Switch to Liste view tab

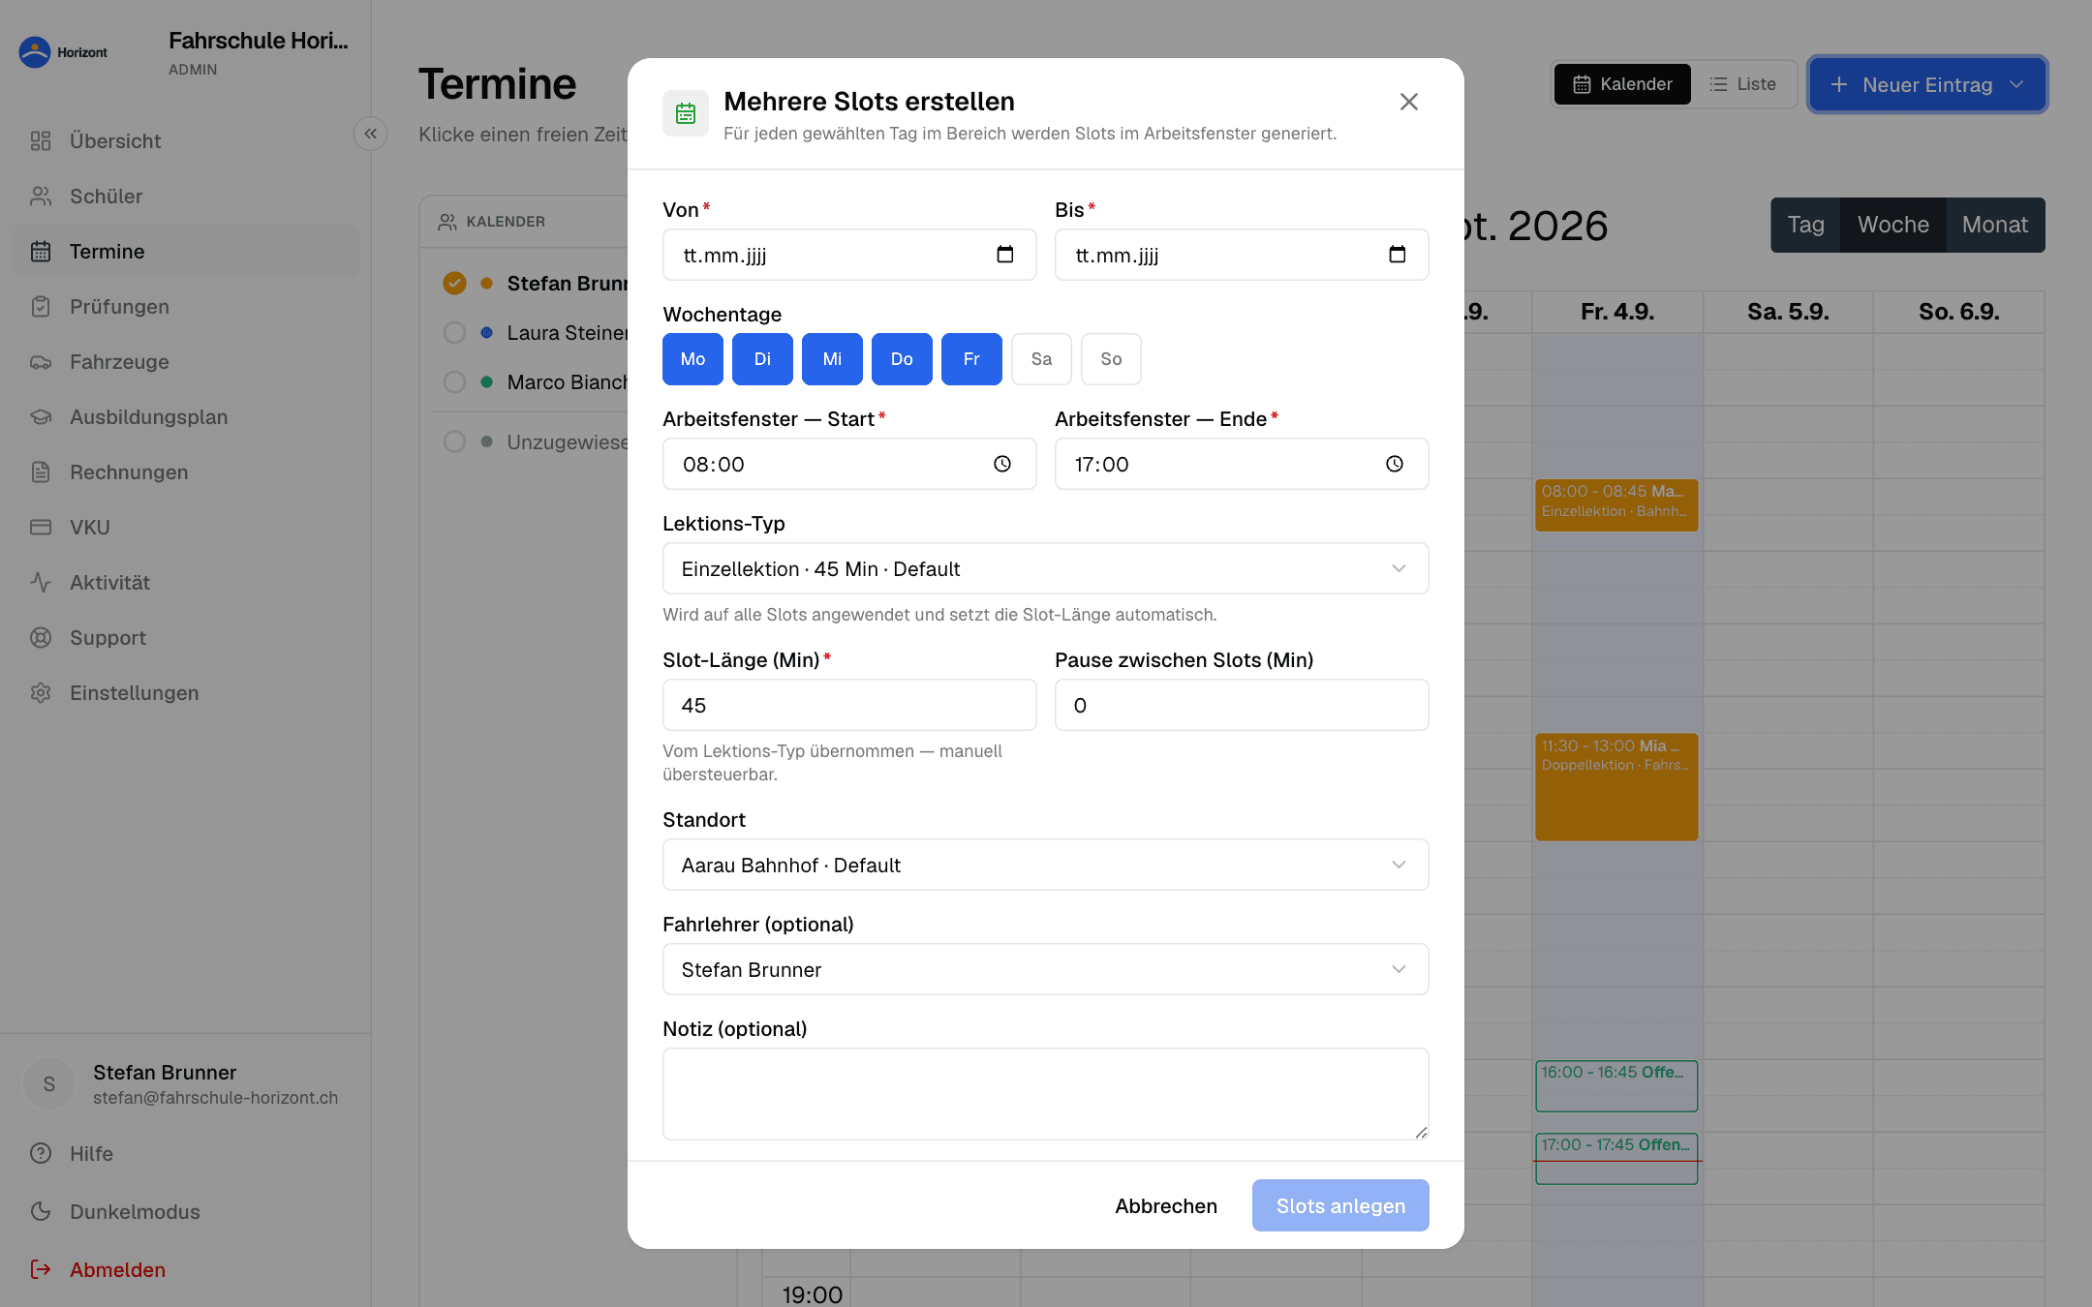click(x=1743, y=84)
